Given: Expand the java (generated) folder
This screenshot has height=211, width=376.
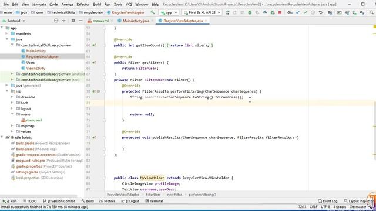Looking at the screenshot, I should [7, 86].
